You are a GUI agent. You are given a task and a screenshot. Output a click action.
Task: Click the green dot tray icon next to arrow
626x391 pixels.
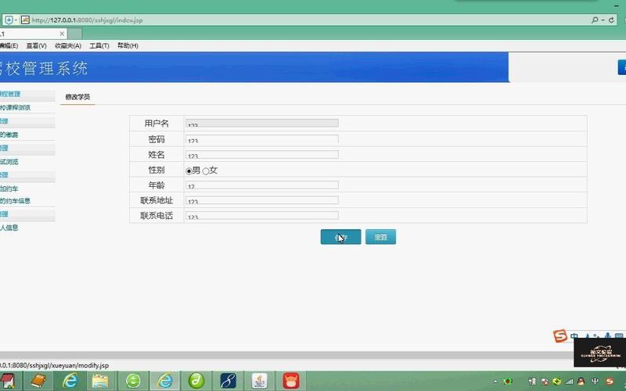pyautogui.click(x=508, y=382)
